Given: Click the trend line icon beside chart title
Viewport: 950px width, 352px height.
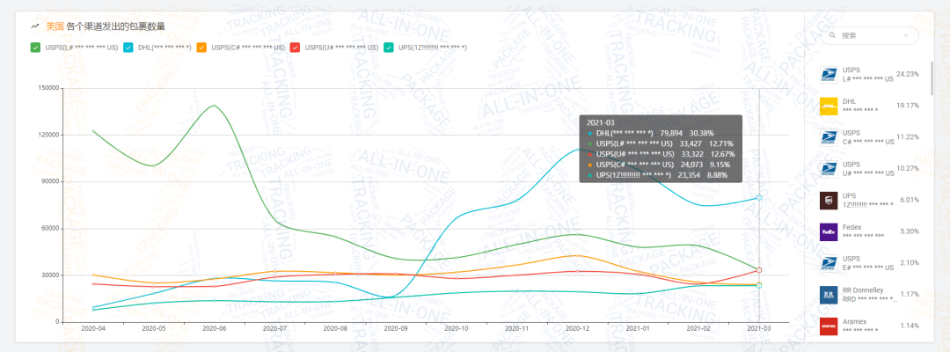Looking at the screenshot, I should coord(33,26).
